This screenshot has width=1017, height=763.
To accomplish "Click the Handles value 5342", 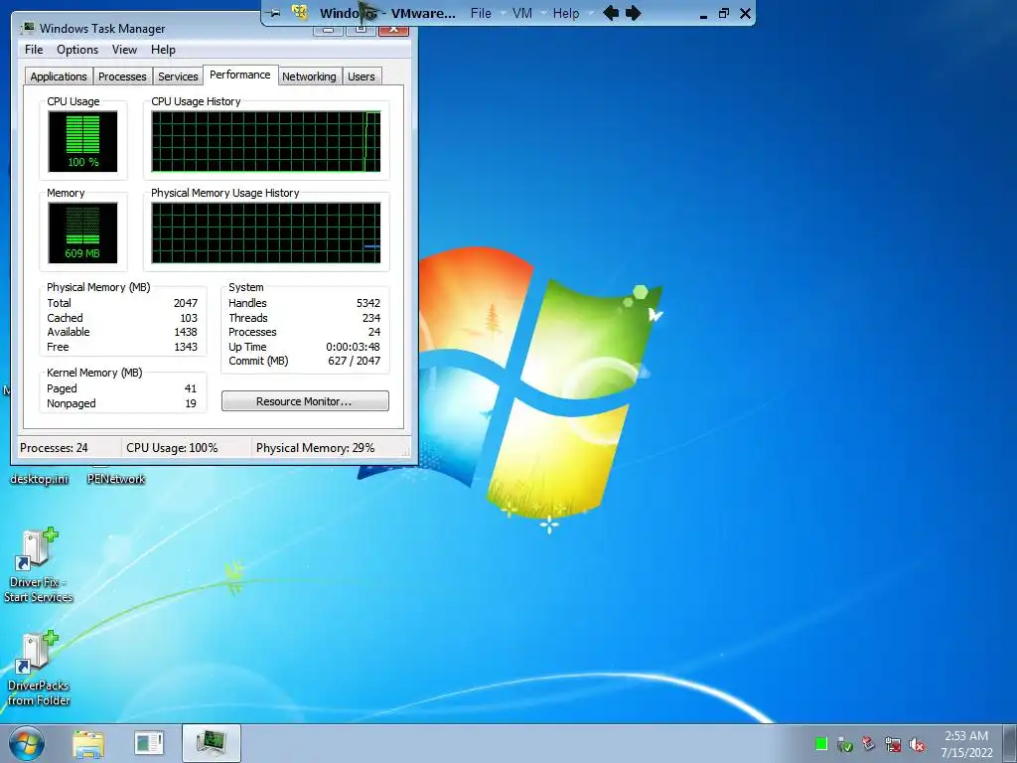I will (367, 303).
